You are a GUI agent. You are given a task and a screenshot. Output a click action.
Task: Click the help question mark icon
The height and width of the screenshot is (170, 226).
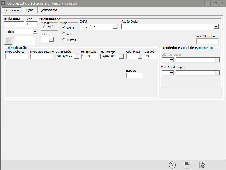click(172, 165)
